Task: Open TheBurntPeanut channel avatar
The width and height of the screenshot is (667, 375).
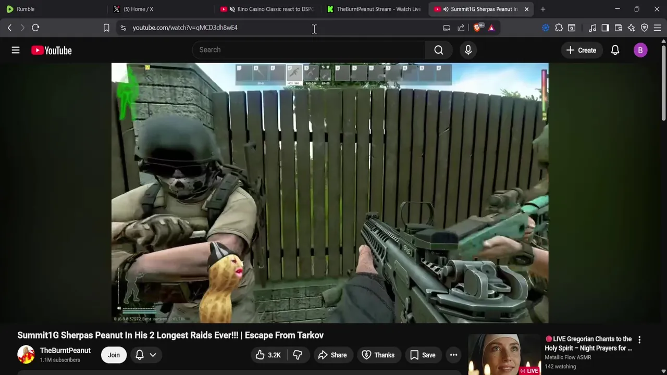Action: [26, 355]
